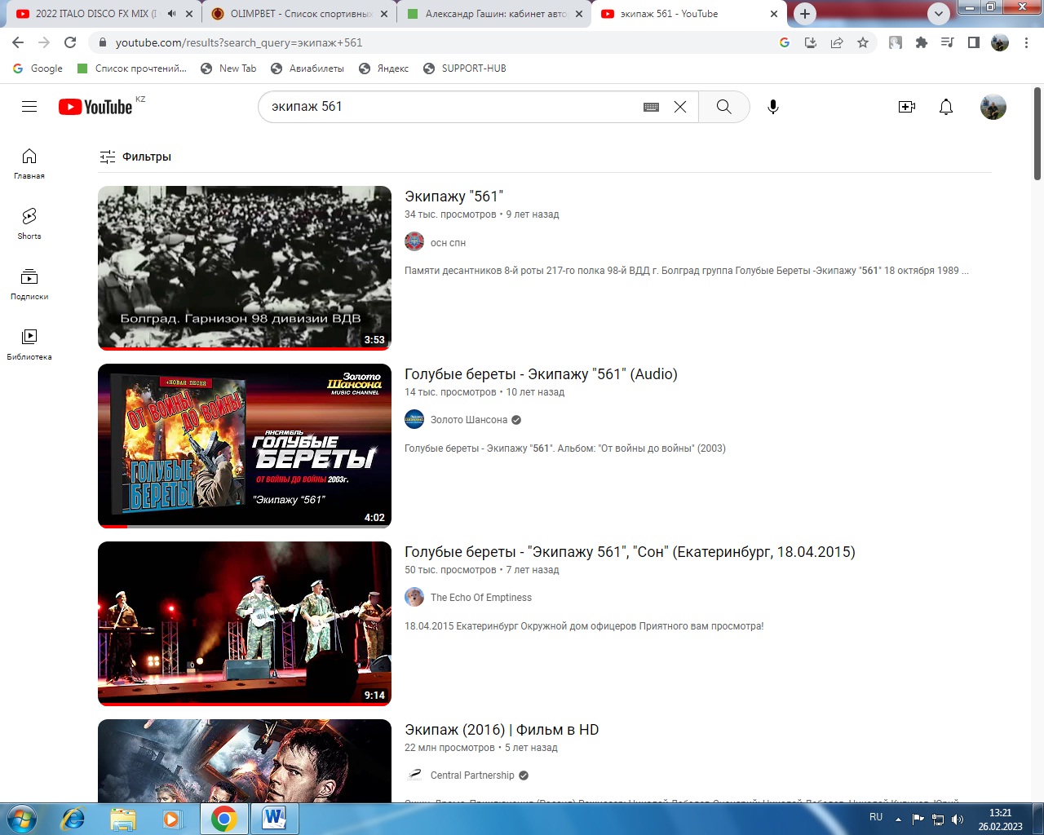The width and height of the screenshot is (1044, 835).
Task: Go back in browser
Action: tap(18, 42)
